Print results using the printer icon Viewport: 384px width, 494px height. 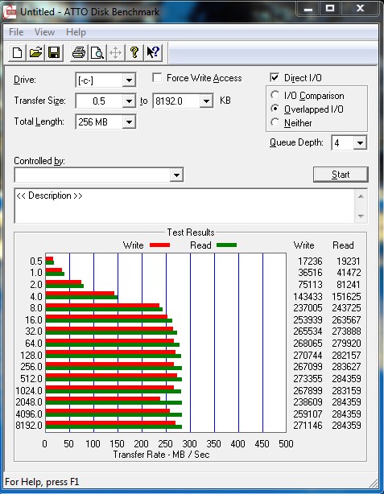(x=79, y=52)
